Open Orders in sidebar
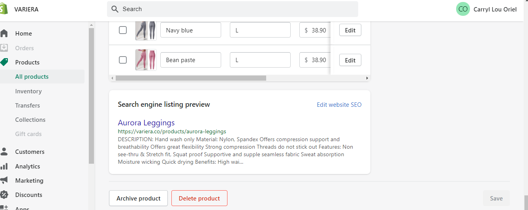The image size is (528, 210). 24,48
